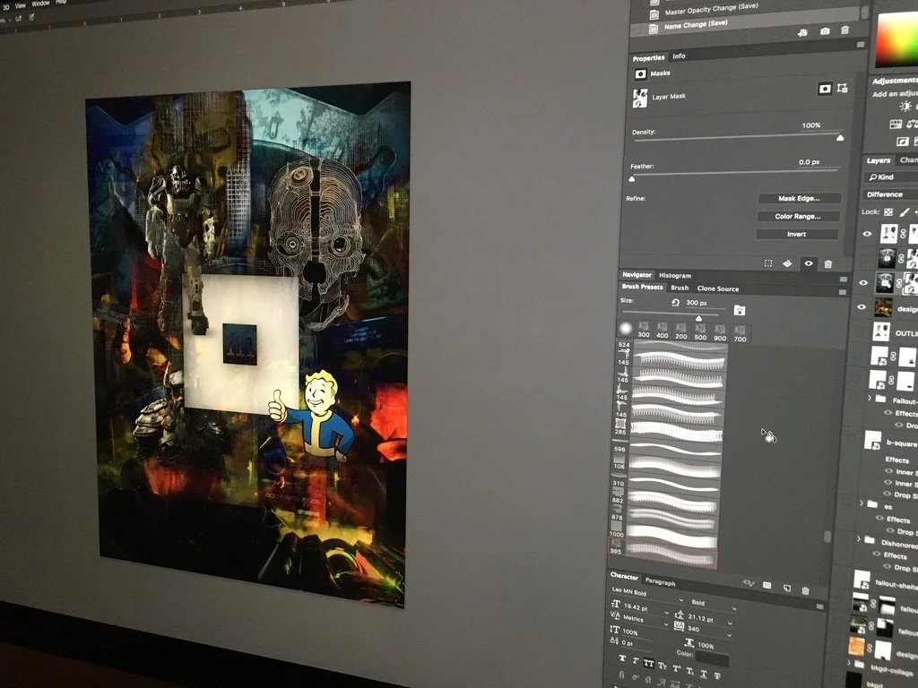Lock image pixels brush icon in Layers
This screenshot has height=688, width=918.
click(905, 211)
